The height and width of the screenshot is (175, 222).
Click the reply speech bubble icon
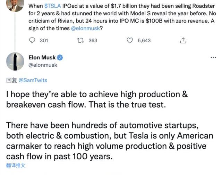coord(32,41)
